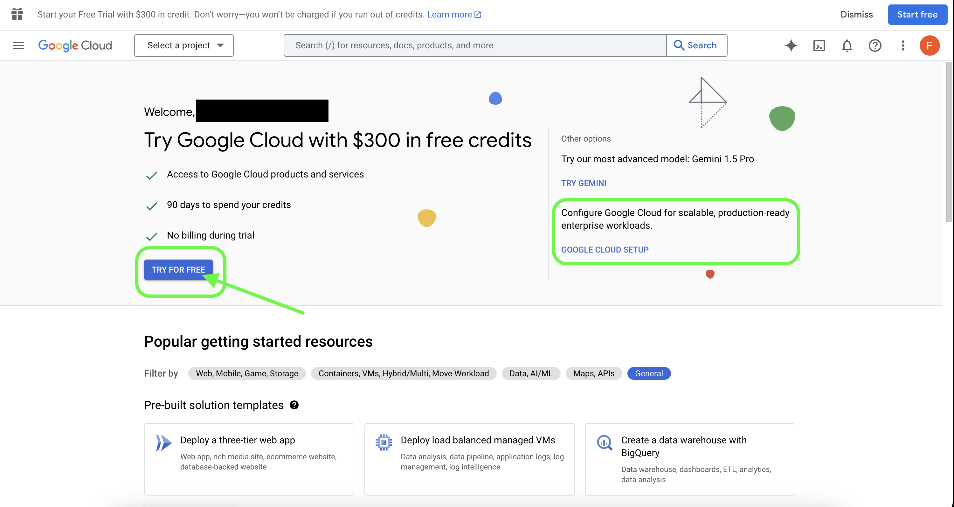The image size is (954, 507).
Task: Click '90 days to spend your credits' text
Action: [x=229, y=205]
